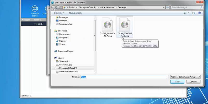Image resolution: width=208 pixels, height=104 pixels.
Task: Toggle the preview pane icon
Action: click(x=194, y=13)
